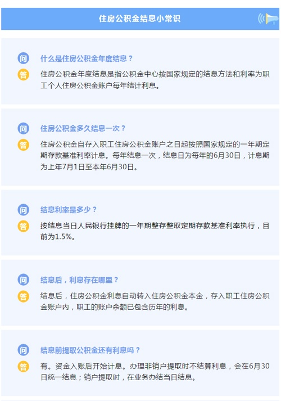Click the yellow 答 icon under 多久结息一次 question
Screen dimensions: 281x401
tap(23, 145)
